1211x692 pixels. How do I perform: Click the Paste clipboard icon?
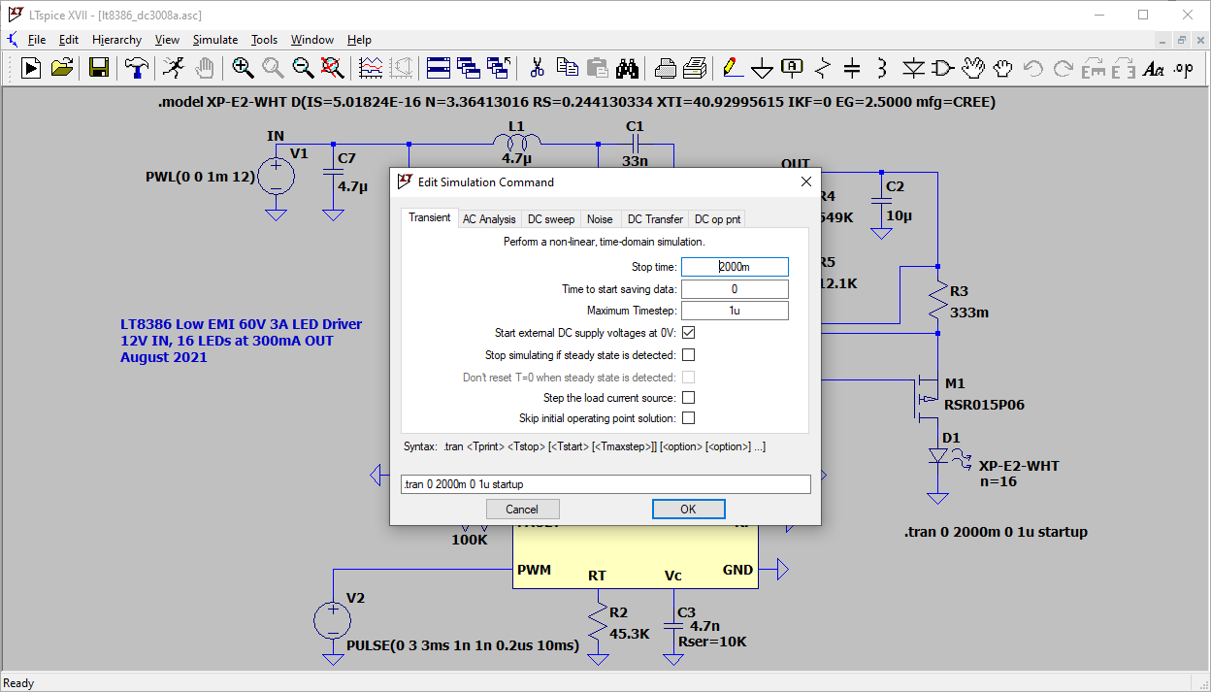click(598, 67)
